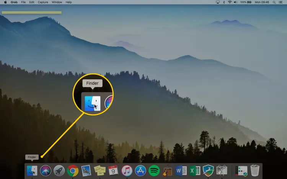Open the Trash in the Dock
The width and height of the screenshot is (287, 179).
pos(255,170)
